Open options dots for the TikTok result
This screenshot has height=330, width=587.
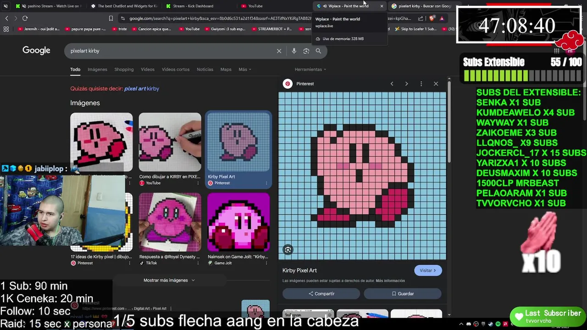click(198, 264)
